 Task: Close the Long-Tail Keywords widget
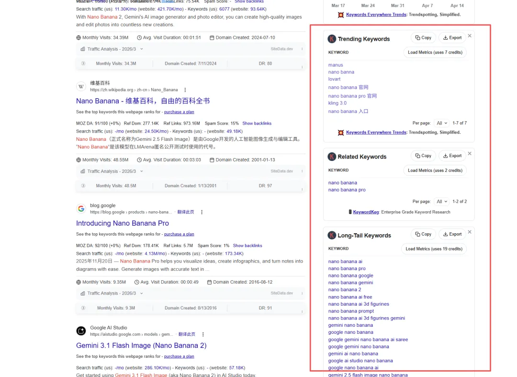tap(470, 232)
